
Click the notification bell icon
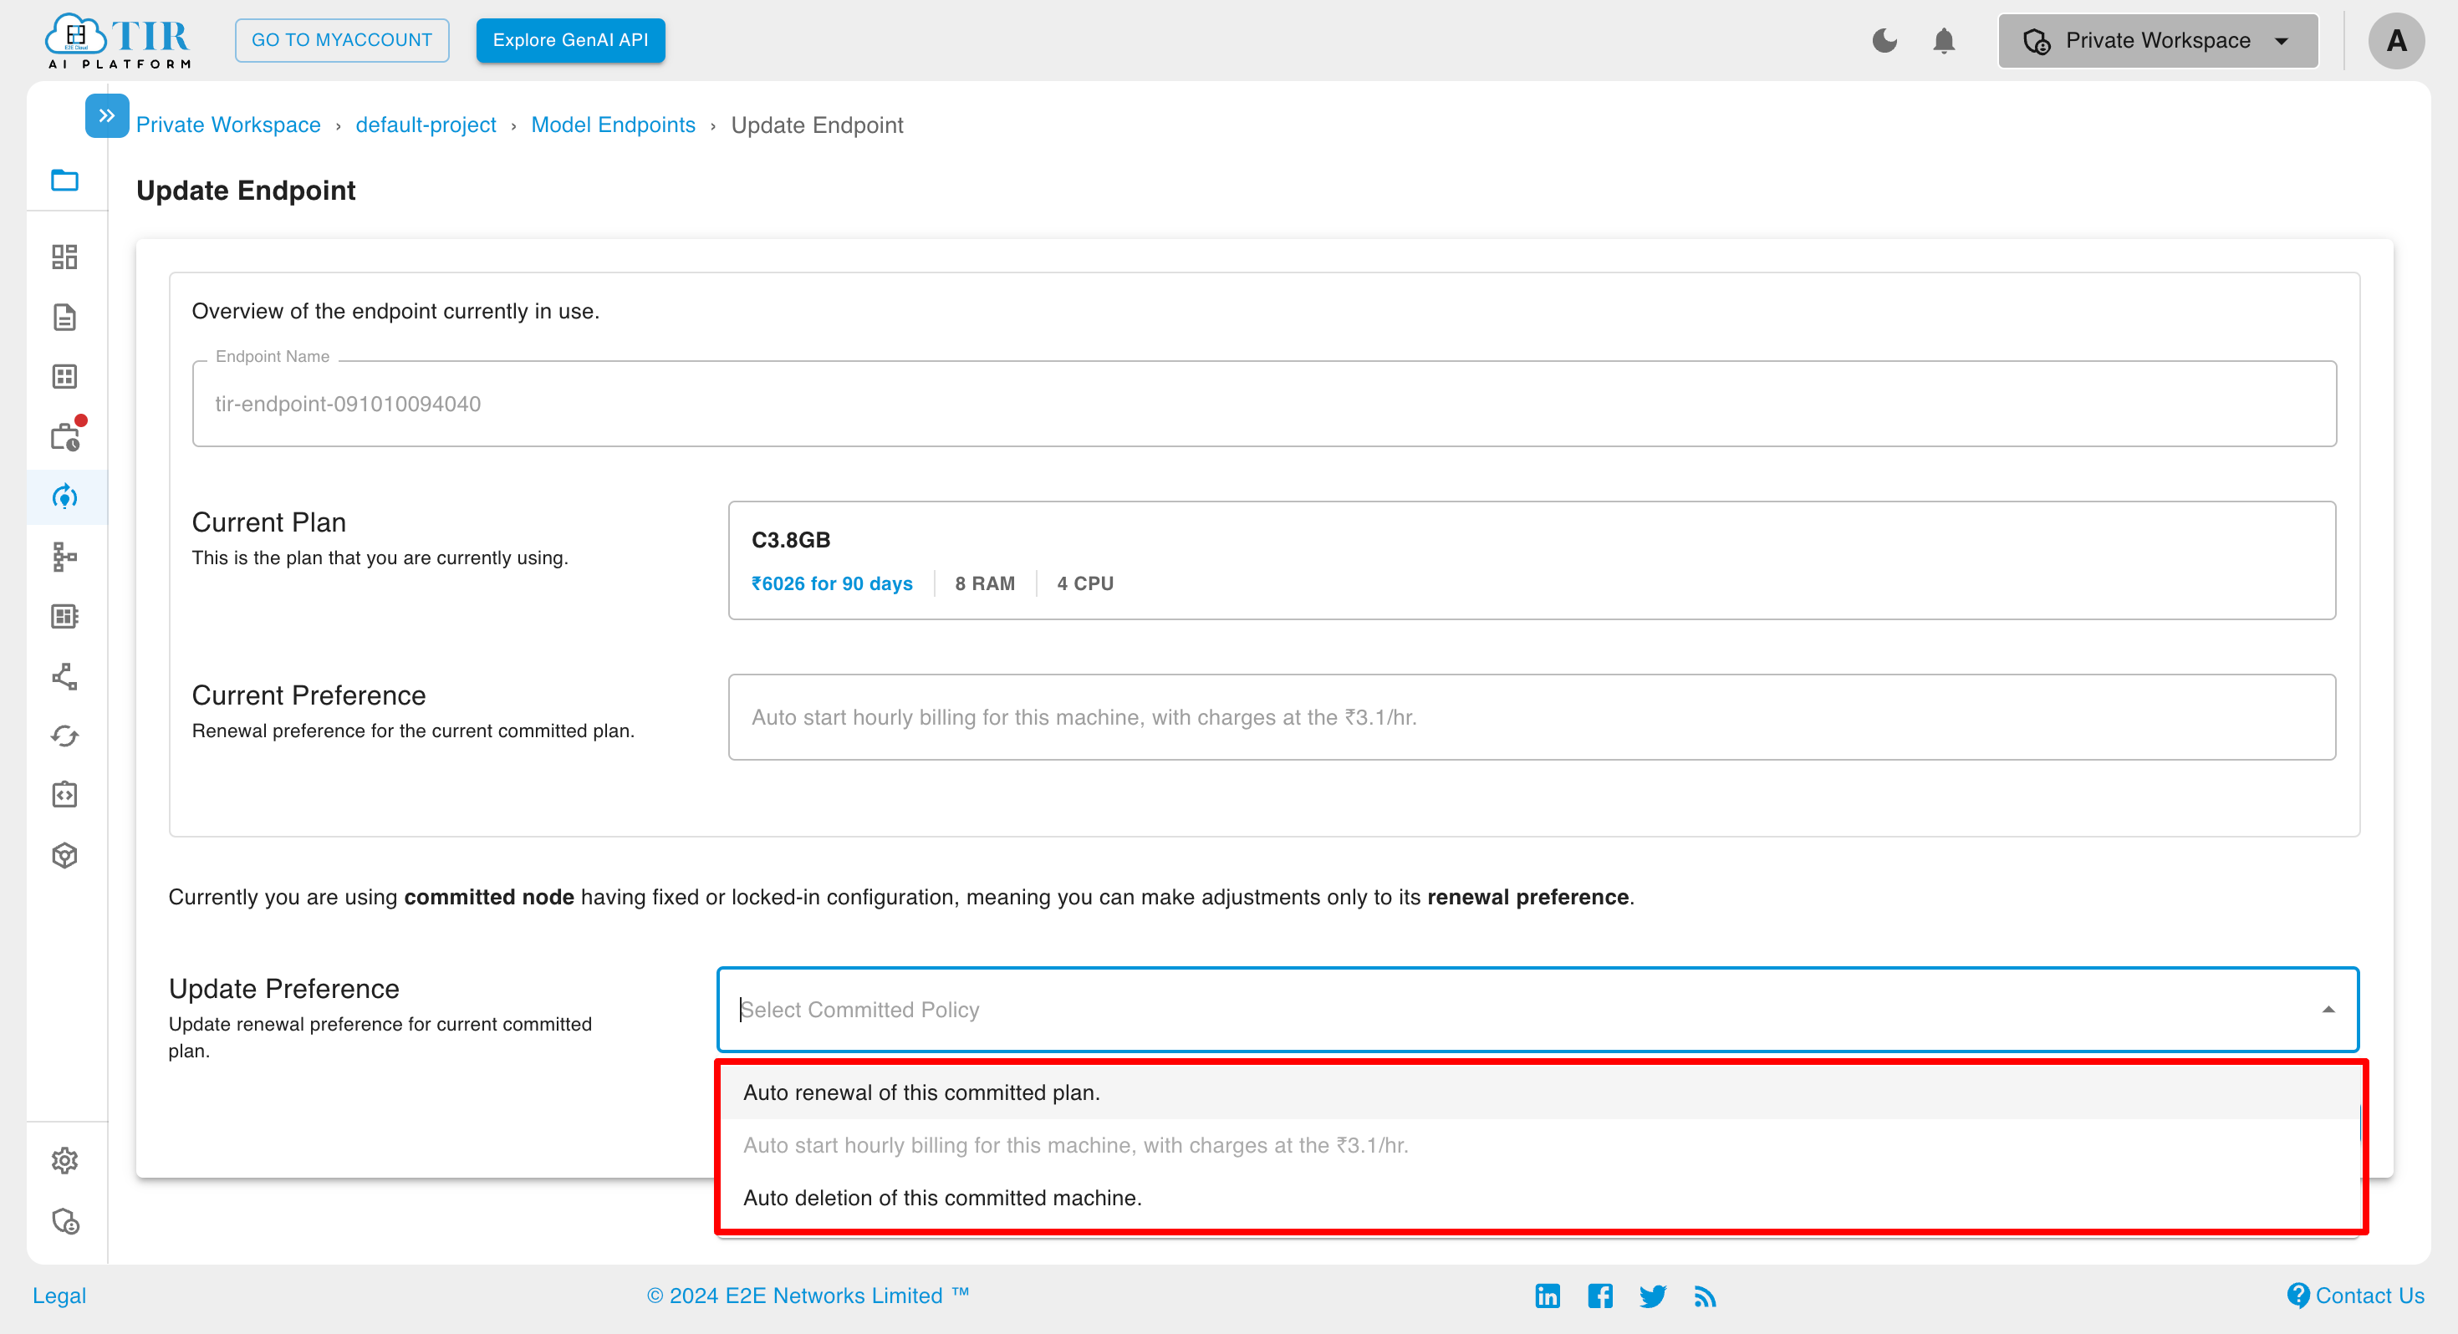coord(1944,41)
